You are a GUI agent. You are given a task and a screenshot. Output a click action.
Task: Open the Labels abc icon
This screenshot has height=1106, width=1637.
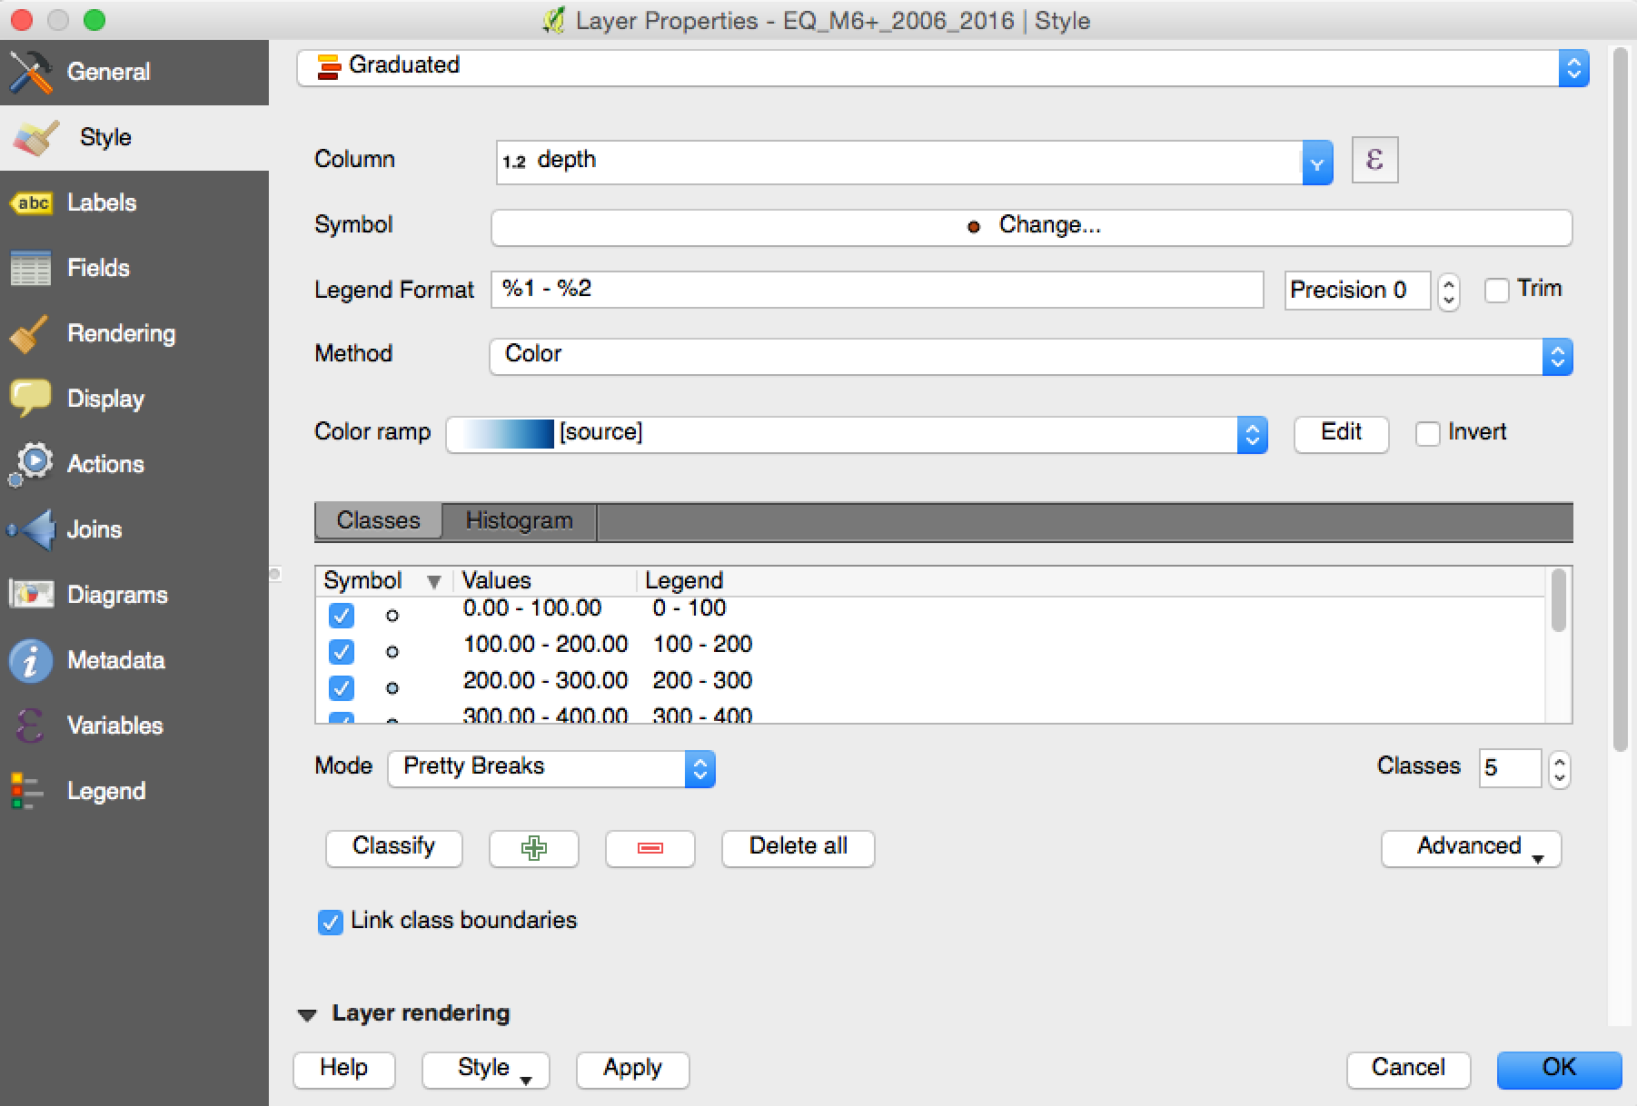[31, 202]
